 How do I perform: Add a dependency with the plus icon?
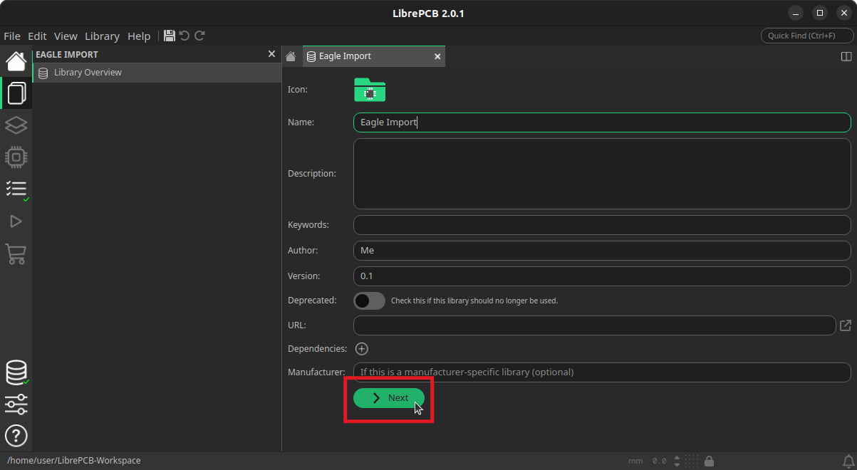click(362, 349)
